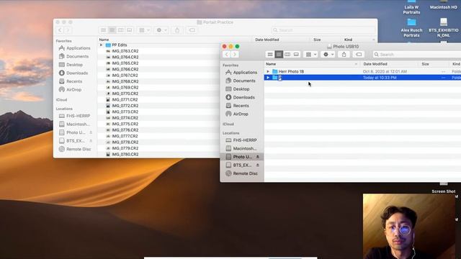This screenshot has height=259, width=461.
Task: Open AirDrop in Portrait Practice sidebar
Action: click(x=71, y=89)
